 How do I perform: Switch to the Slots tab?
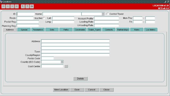(52, 30)
